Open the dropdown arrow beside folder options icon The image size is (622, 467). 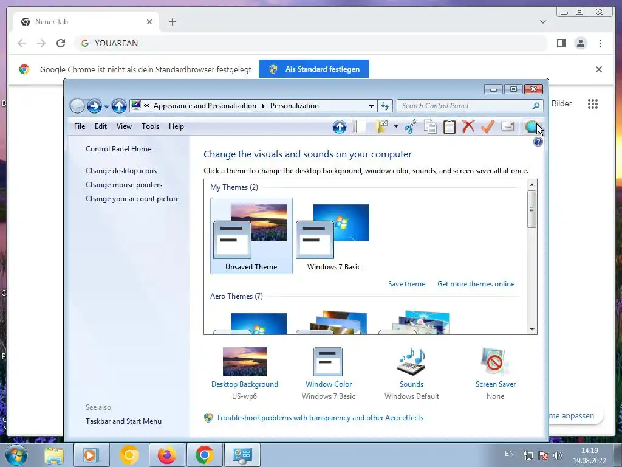pyautogui.click(x=396, y=126)
